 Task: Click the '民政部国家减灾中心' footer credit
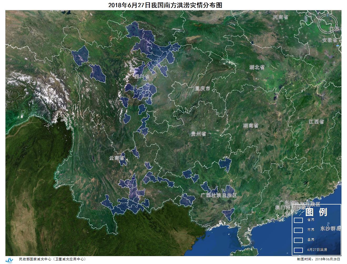(x=35, y=259)
